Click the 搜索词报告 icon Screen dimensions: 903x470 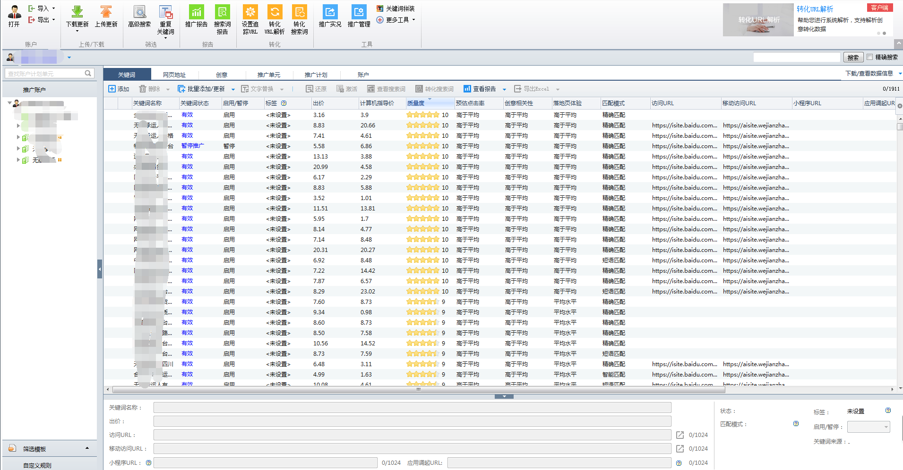click(222, 13)
